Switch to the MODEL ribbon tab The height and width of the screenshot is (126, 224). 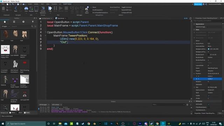coord(36,4)
